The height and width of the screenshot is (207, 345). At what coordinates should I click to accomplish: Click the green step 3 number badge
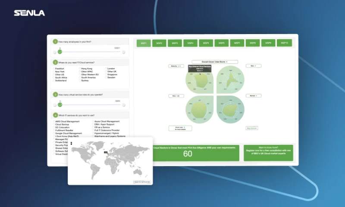pos(55,94)
